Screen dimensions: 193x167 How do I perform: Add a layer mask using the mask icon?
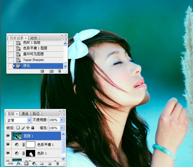point(26,164)
